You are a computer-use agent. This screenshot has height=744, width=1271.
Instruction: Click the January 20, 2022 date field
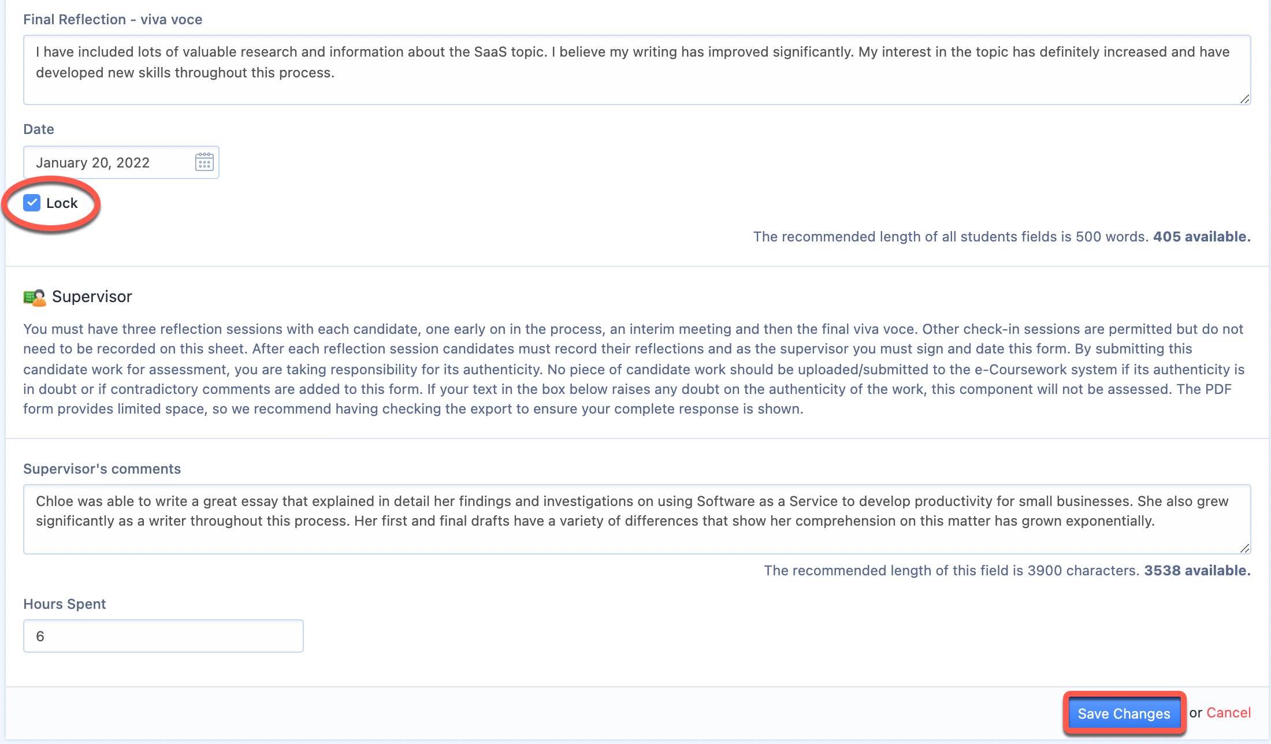[x=121, y=162]
